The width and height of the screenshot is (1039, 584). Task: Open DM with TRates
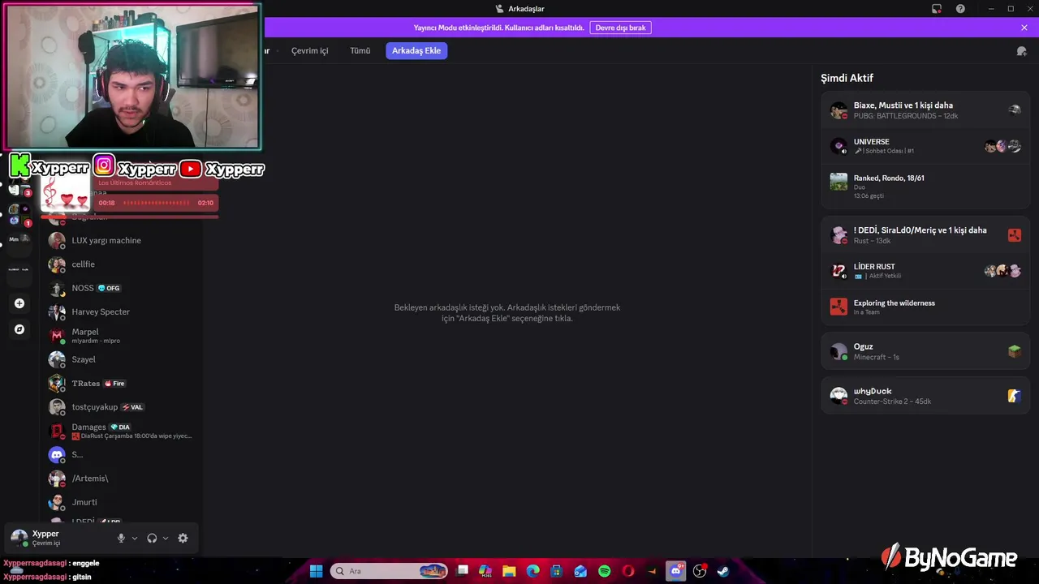pos(122,383)
